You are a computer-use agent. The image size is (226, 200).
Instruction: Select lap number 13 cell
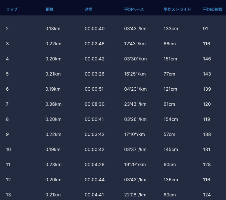coord(9,195)
